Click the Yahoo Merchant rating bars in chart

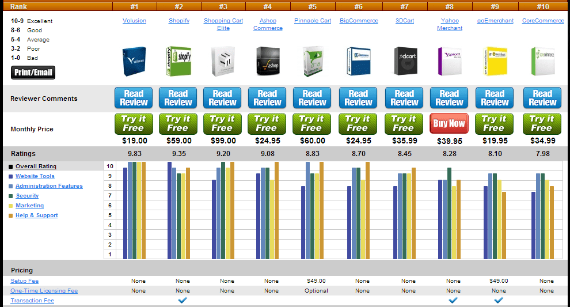[449, 213]
